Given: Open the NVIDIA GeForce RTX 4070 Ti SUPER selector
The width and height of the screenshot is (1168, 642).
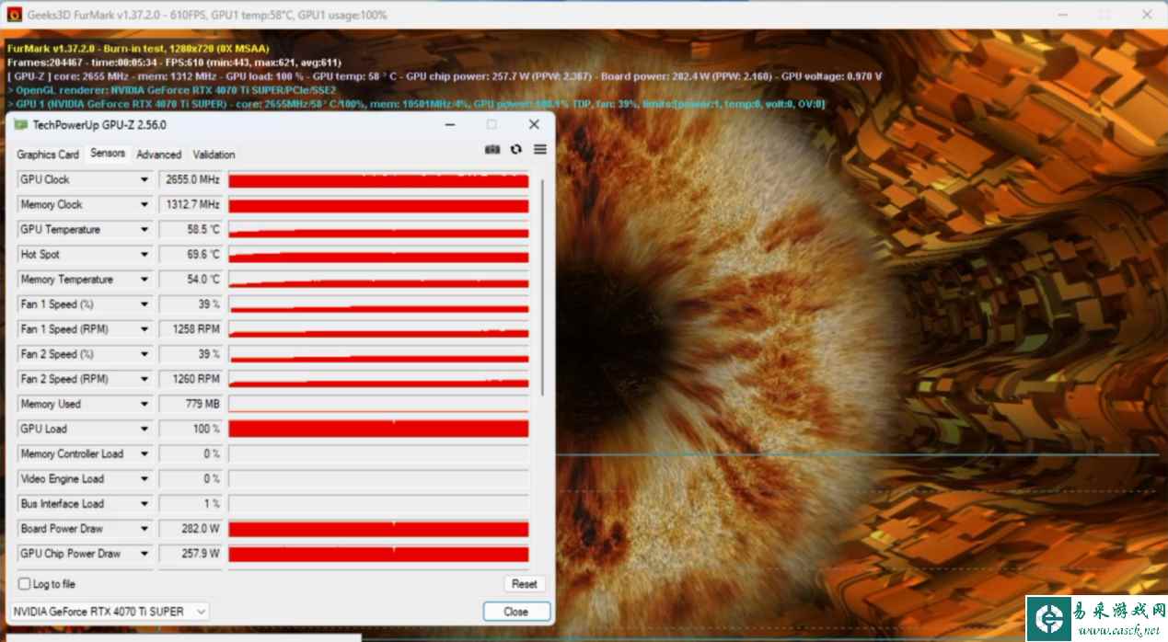Looking at the screenshot, I should tap(110, 612).
